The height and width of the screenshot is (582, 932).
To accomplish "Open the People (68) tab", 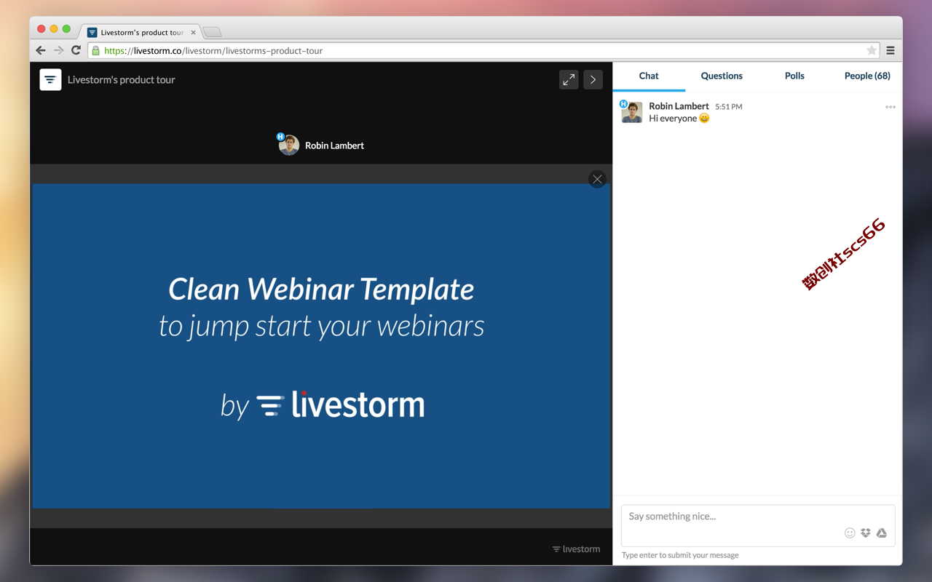I will pyautogui.click(x=867, y=76).
